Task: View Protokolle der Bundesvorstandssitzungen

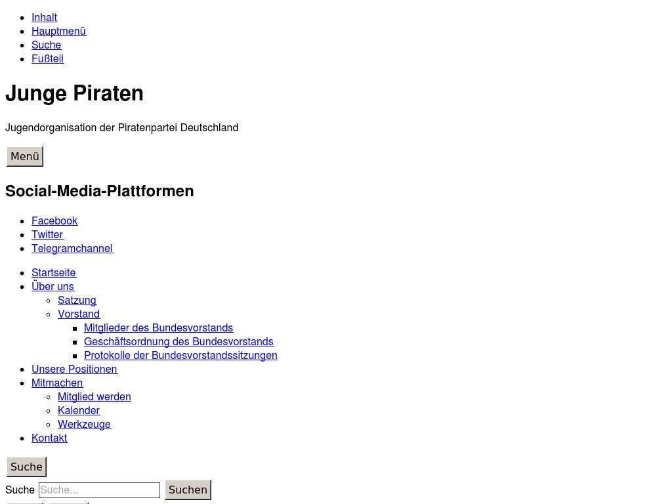Action: tap(180, 355)
